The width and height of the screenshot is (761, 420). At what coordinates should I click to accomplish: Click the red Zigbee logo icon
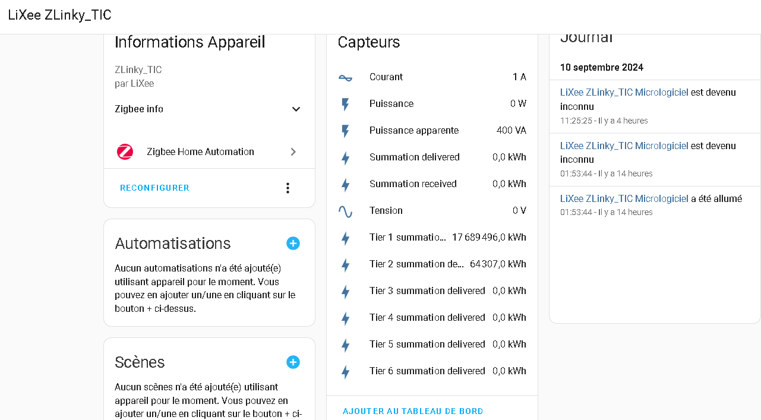pos(125,152)
